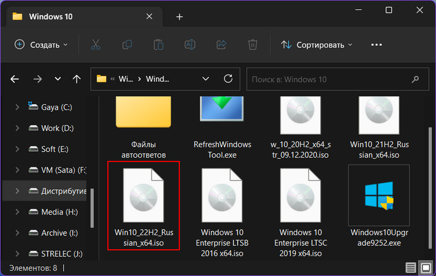Expand the Дистрибутив drive node
The width and height of the screenshot is (436, 276).
[17, 191]
